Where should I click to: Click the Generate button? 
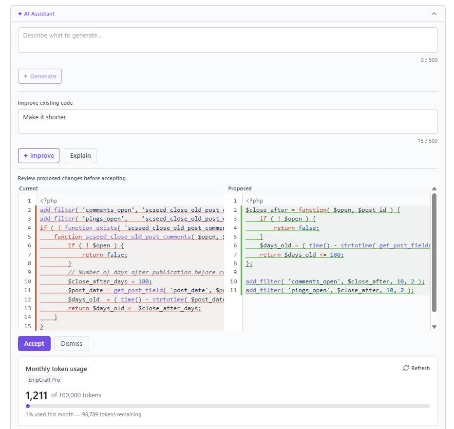39,76
